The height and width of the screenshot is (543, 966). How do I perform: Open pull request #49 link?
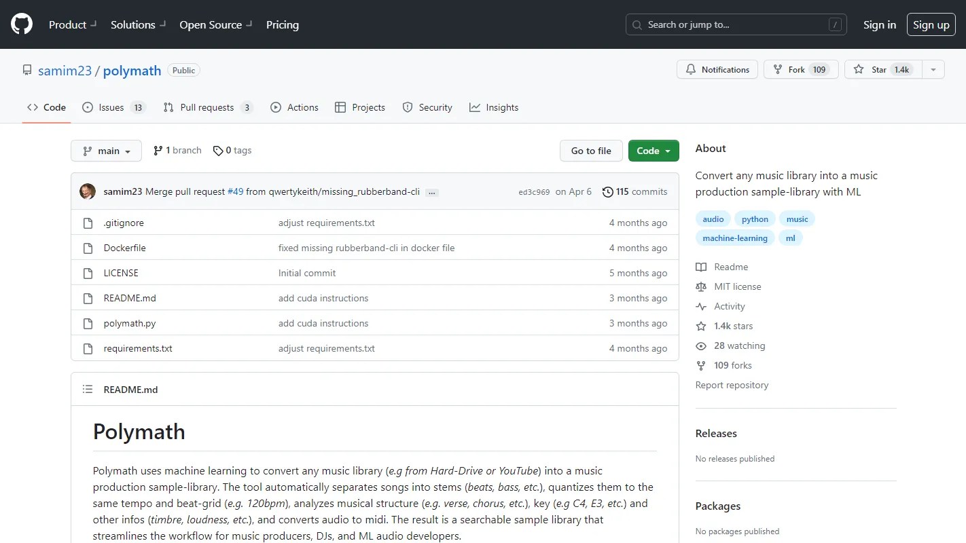click(x=235, y=191)
